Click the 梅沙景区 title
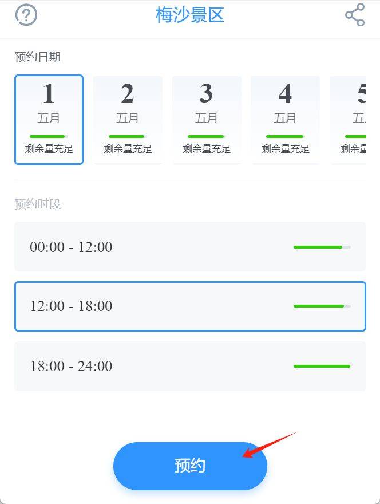Image resolution: width=380 pixels, height=504 pixels. click(x=190, y=15)
